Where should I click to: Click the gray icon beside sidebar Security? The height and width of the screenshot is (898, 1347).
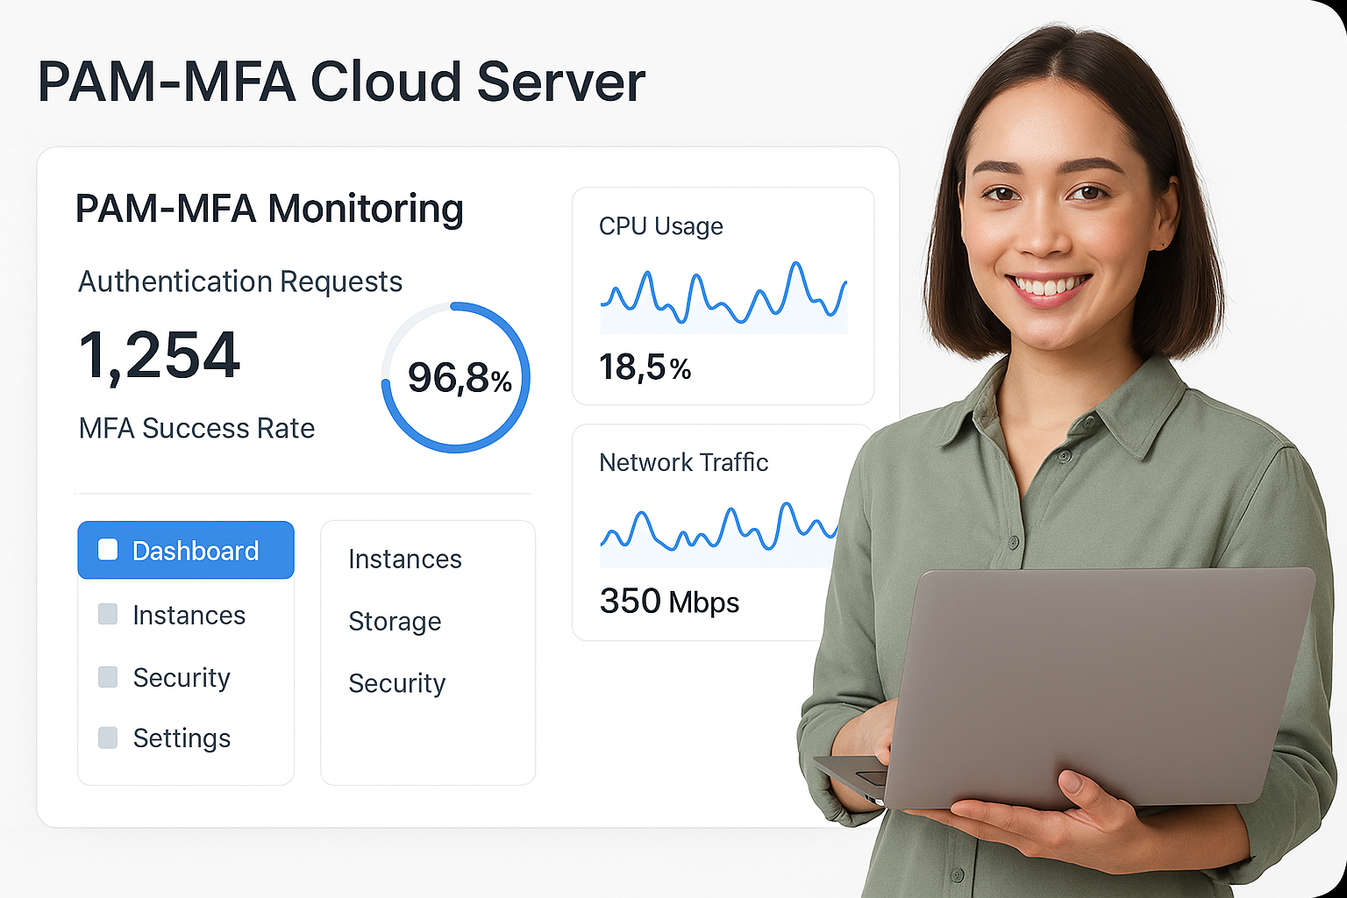coord(108,676)
